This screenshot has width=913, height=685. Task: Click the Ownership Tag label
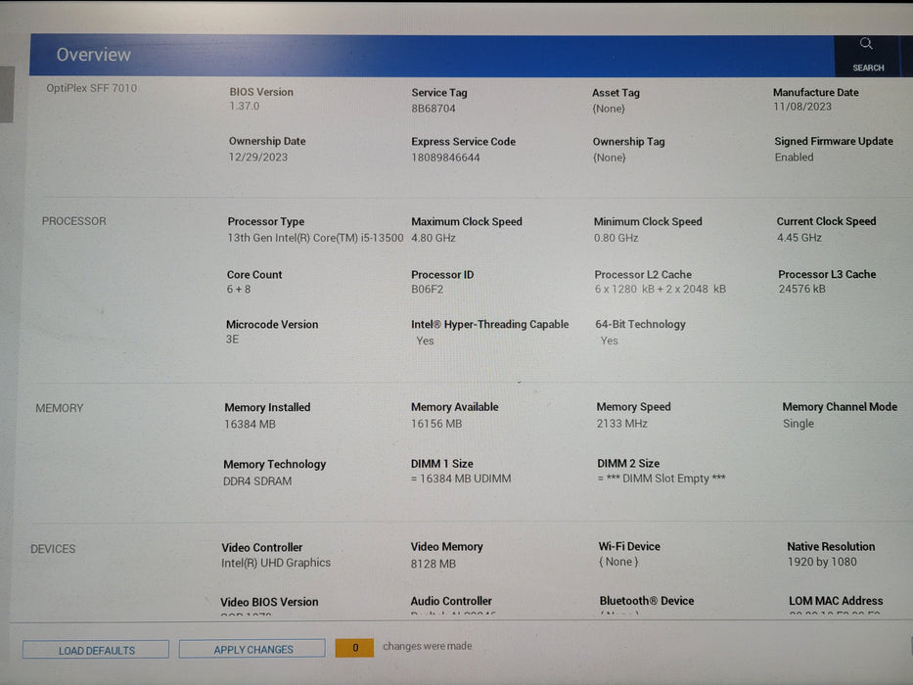(x=629, y=142)
